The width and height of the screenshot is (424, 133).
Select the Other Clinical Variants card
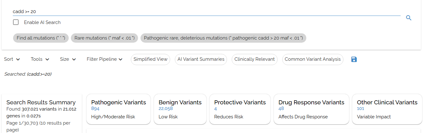tap(387, 109)
